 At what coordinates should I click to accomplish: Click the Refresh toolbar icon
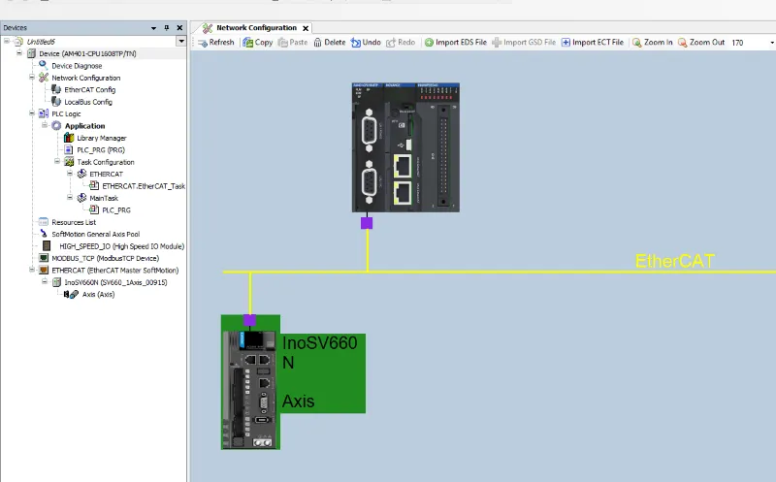pos(202,43)
